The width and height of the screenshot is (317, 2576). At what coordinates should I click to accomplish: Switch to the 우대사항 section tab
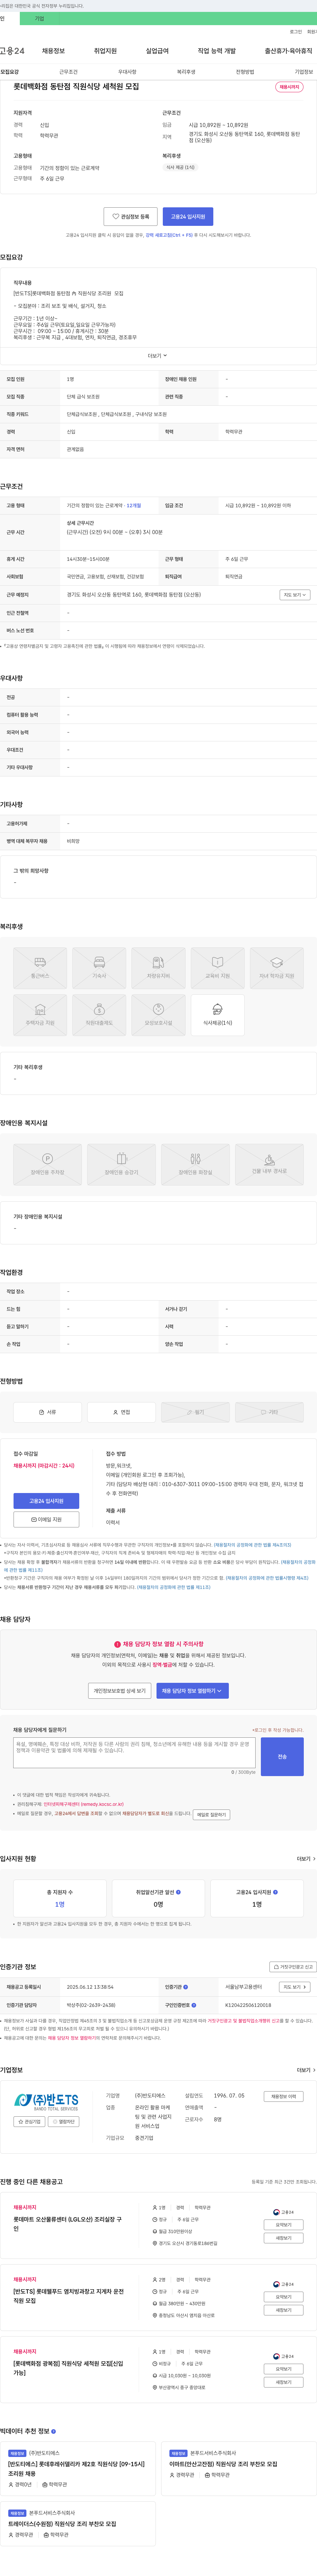[x=127, y=72]
